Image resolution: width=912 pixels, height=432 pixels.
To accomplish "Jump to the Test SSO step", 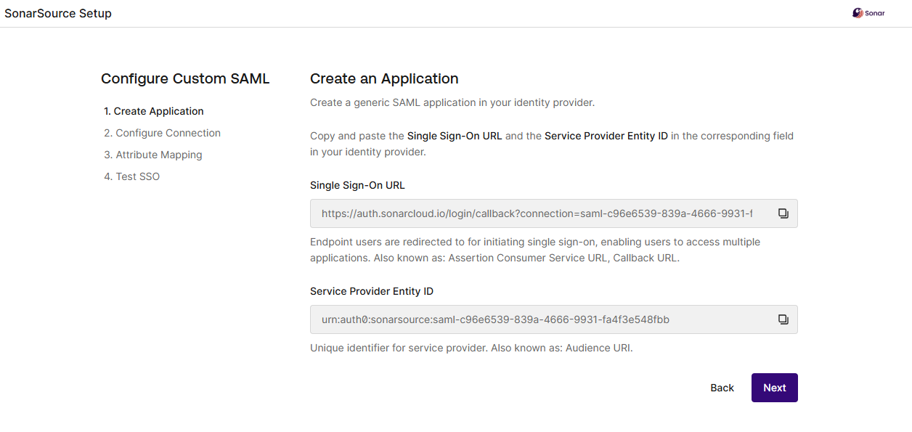I will click(131, 176).
